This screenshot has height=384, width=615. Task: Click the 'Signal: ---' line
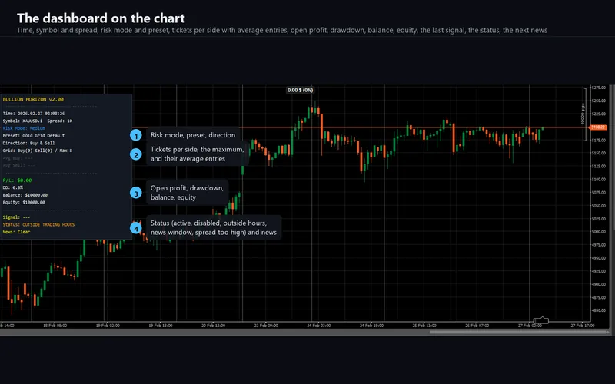(x=16, y=217)
